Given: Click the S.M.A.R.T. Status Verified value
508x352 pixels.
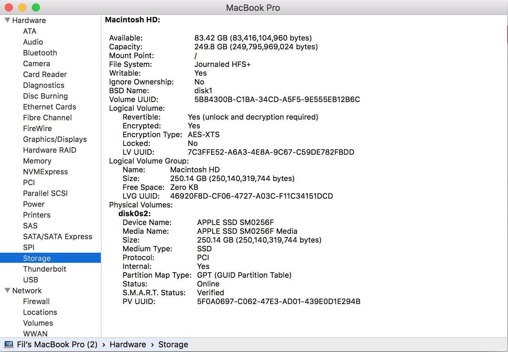Looking at the screenshot, I should [x=211, y=293].
